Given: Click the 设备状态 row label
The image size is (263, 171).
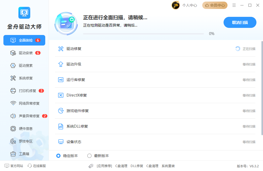Looking at the screenshot, I should 74,142.
